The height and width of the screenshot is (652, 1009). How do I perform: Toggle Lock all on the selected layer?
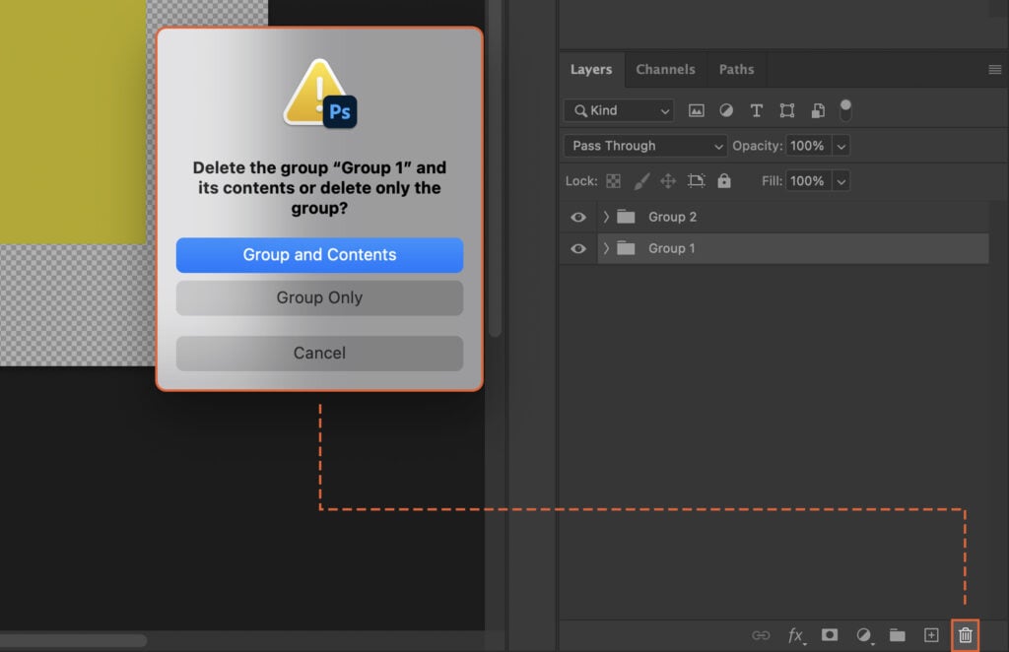tap(723, 180)
